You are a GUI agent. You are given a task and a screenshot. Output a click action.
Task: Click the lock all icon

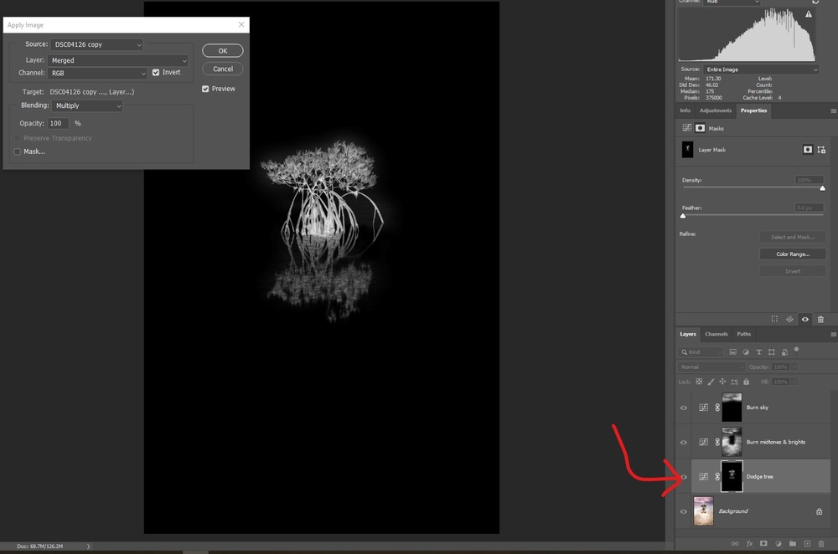pos(746,382)
